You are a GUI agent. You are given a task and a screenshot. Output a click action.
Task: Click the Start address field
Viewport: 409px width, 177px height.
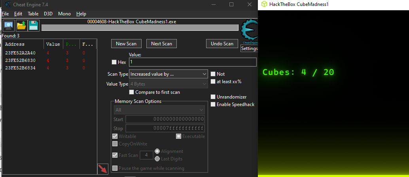pos(165,119)
